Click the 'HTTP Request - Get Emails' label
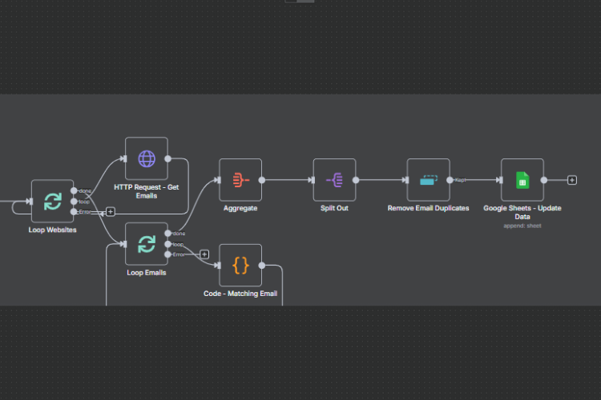601x400 pixels. pyautogui.click(x=147, y=191)
